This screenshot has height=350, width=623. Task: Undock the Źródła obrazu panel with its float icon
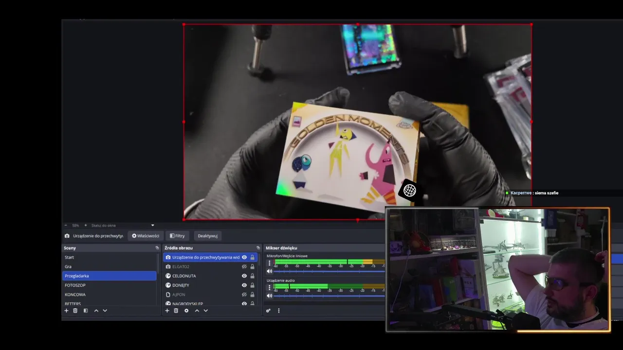coord(258,248)
